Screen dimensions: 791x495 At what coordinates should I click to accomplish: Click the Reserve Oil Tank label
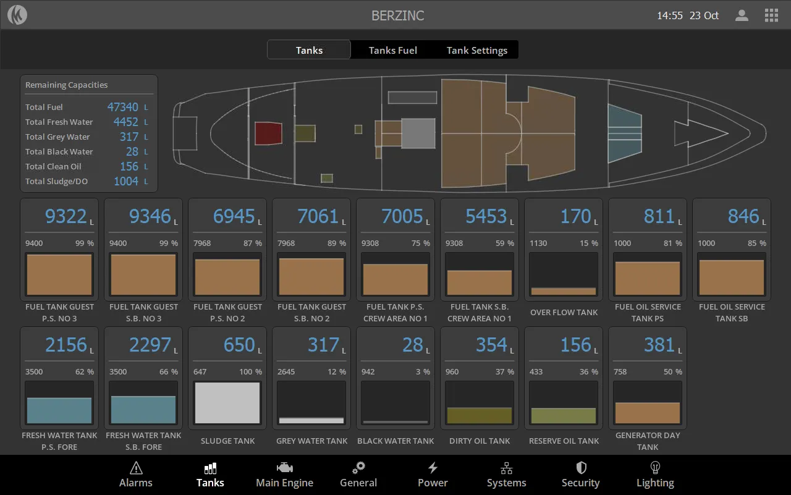click(x=564, y=441)
